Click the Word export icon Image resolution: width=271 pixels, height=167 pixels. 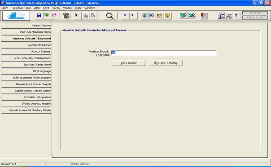pos(183,16)
